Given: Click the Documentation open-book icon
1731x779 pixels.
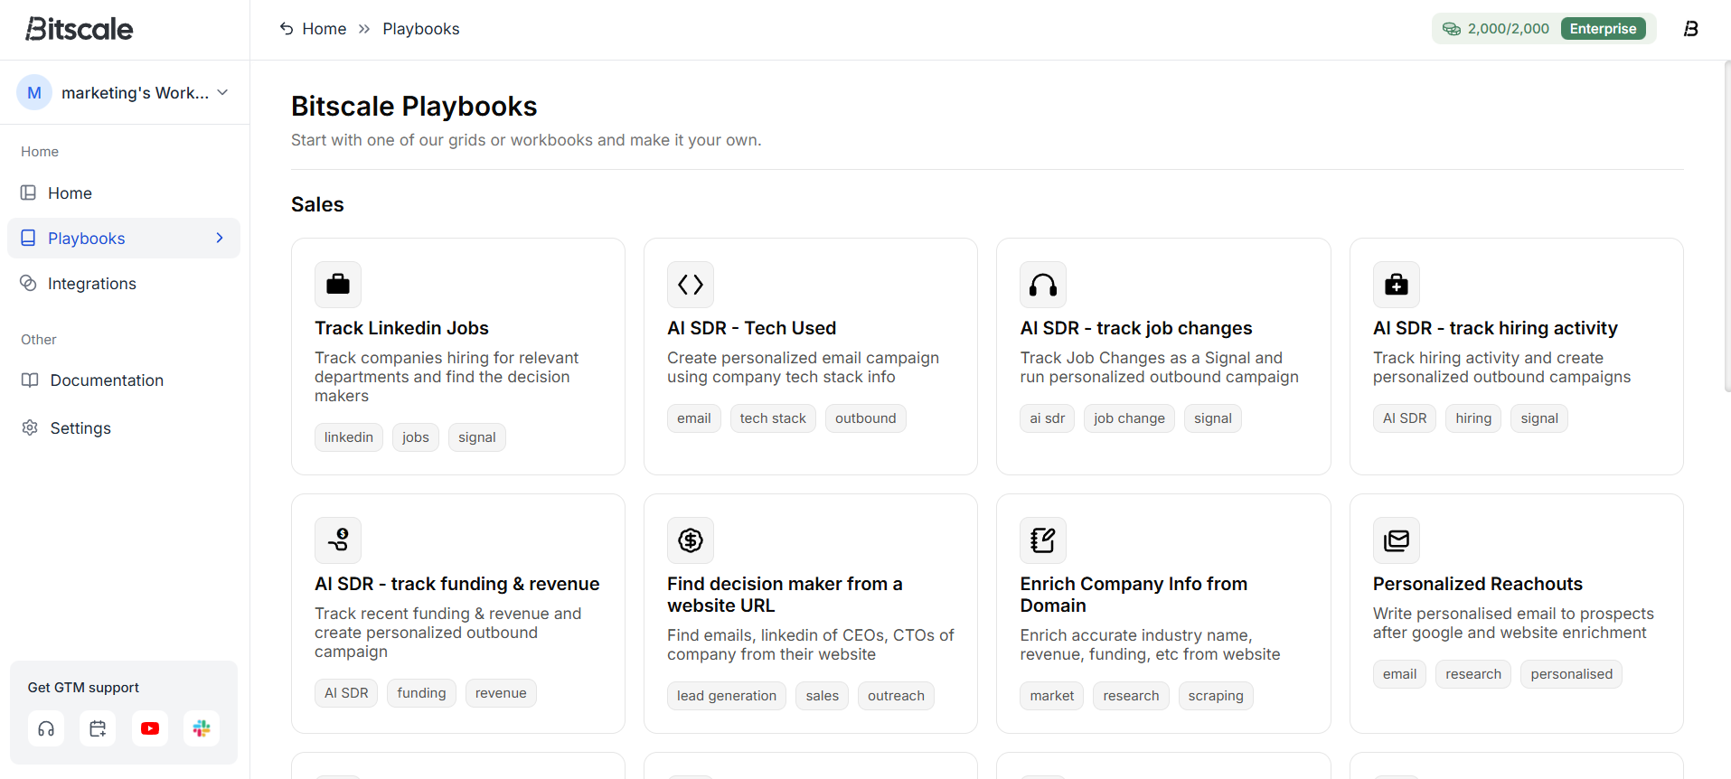Looking at the screenshot, I should pyautogui.click(x=30, y=380).
